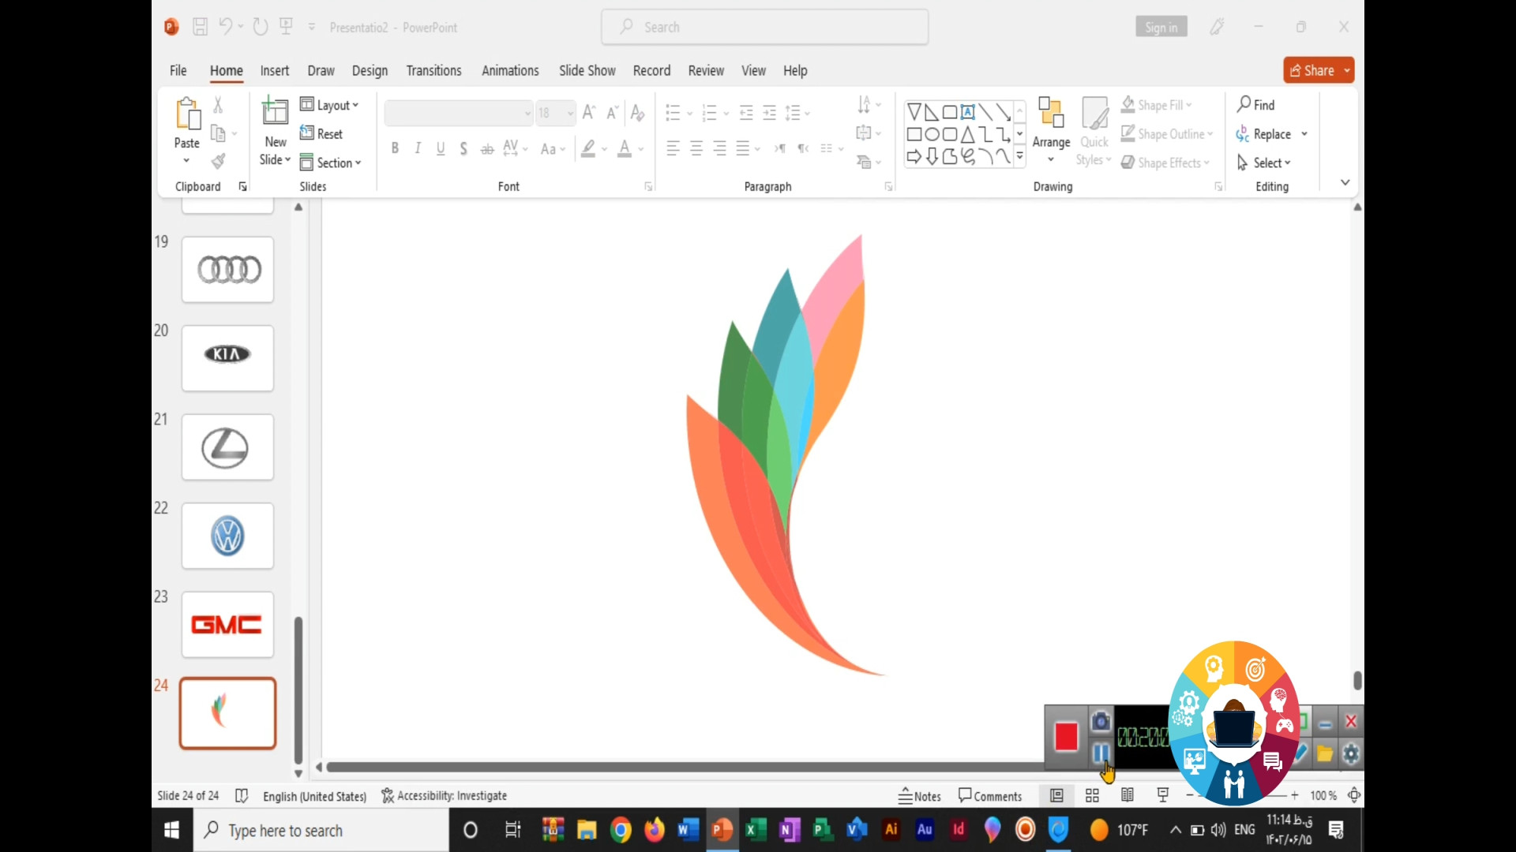The image size is (1516, 852).
Task: Start presentation from beginning icon
Action: (x=287, y=27)
